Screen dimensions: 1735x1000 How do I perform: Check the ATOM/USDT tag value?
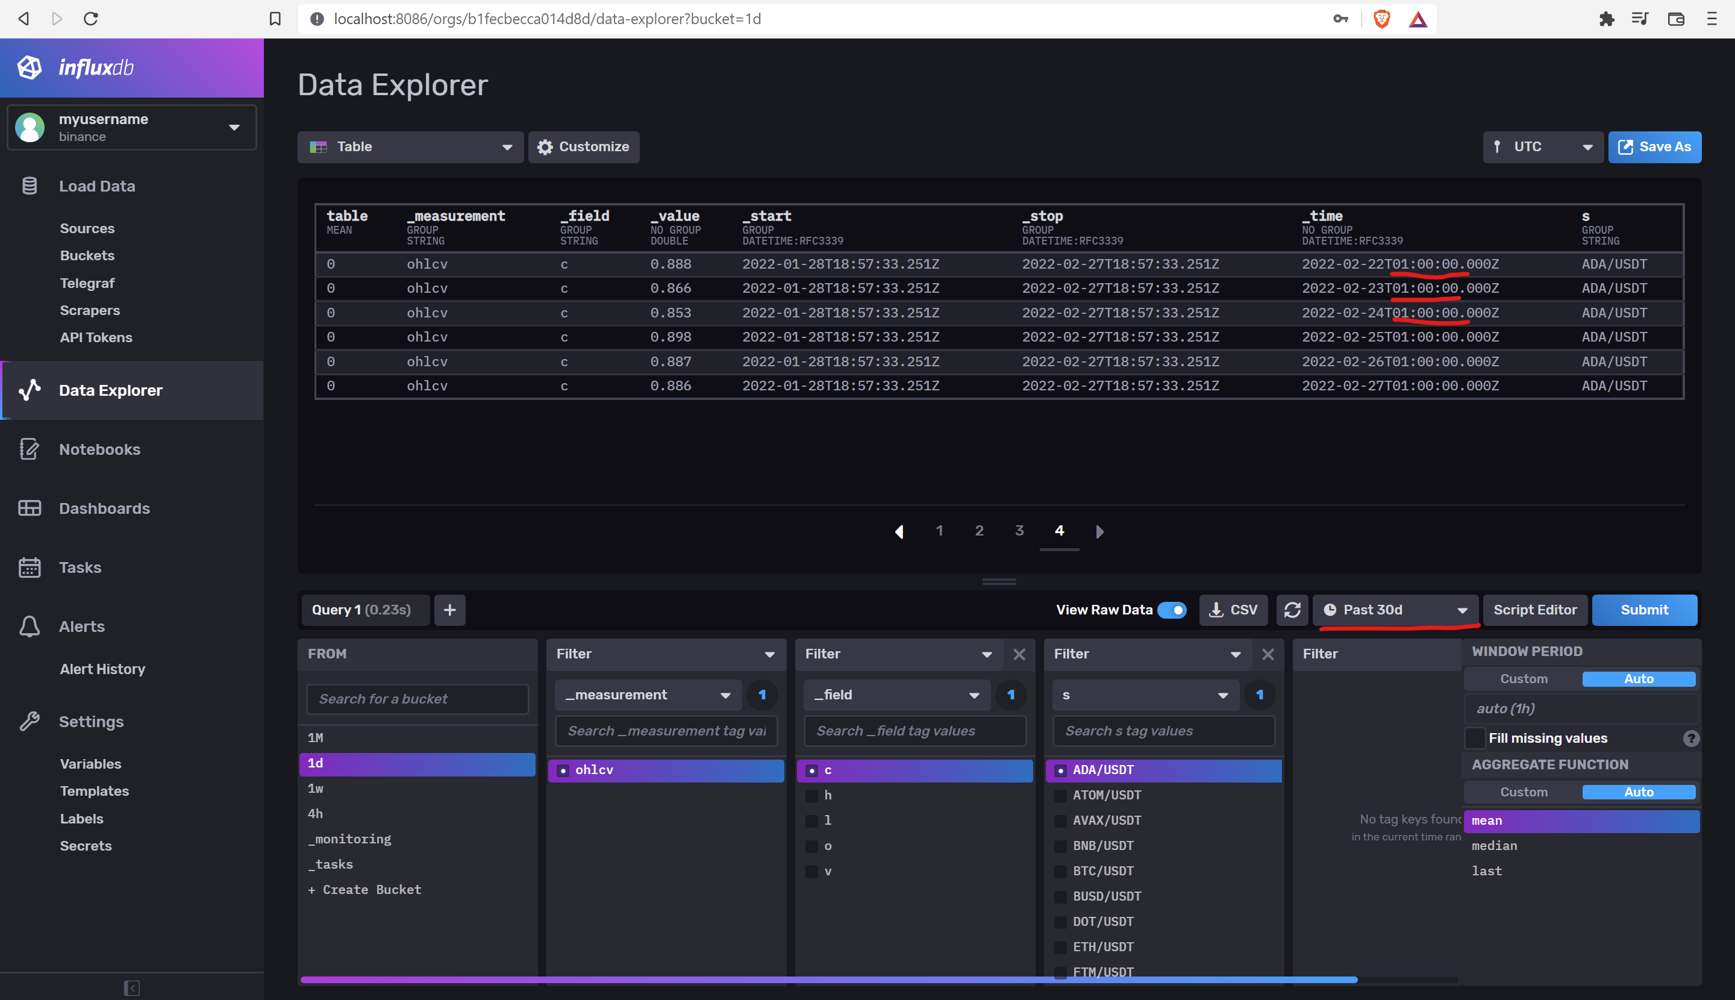point(1060,795)
